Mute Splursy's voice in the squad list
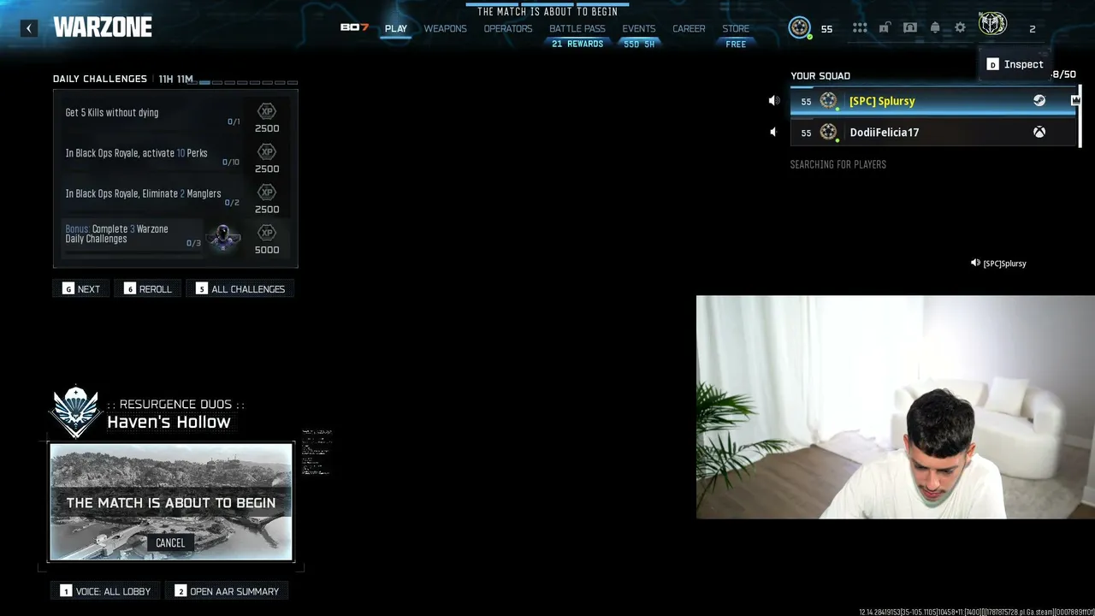The image size is (1095, 616). (x=774, y=101)
